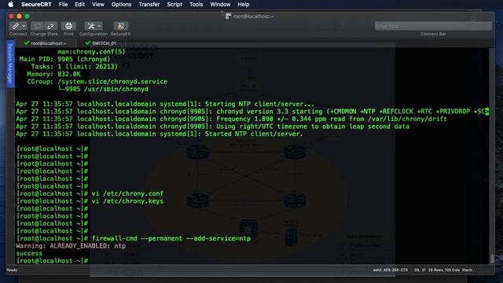This screenshot has height=283, width=503.
Task: Open the Help menu
Action: [x=244, y=5]
